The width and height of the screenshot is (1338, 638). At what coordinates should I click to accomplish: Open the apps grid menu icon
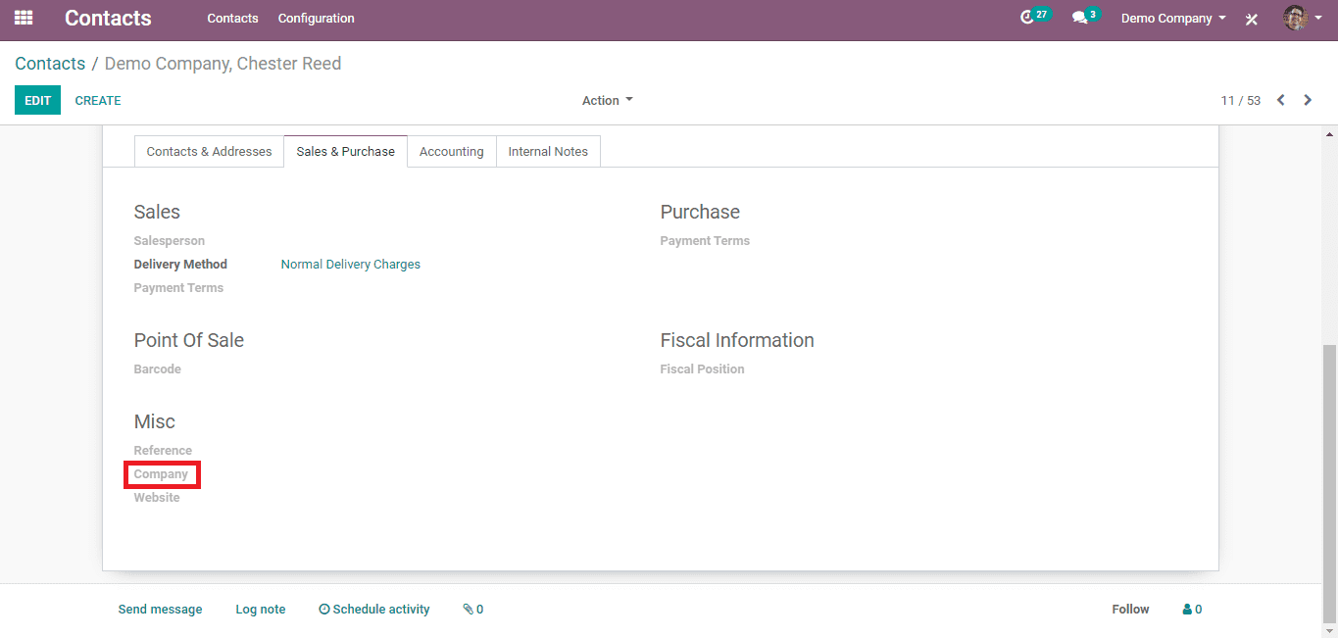pyautogui.click(x=24, y=18)
